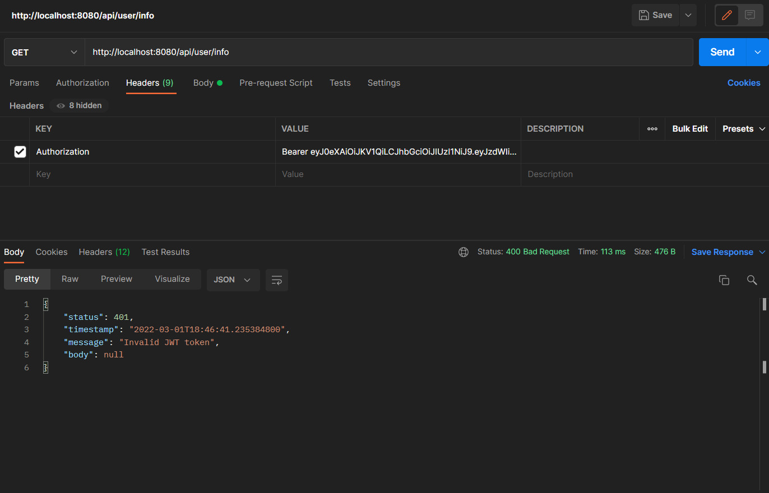This screenshot has width=769, height=493.
Task: Click the "timestamp" line in the response
Action: pyautogui.click(x=177, y=330)
